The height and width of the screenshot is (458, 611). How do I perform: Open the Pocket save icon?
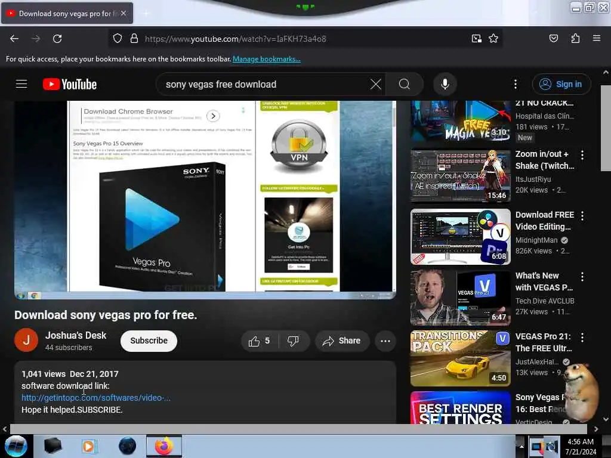(553, 39)
